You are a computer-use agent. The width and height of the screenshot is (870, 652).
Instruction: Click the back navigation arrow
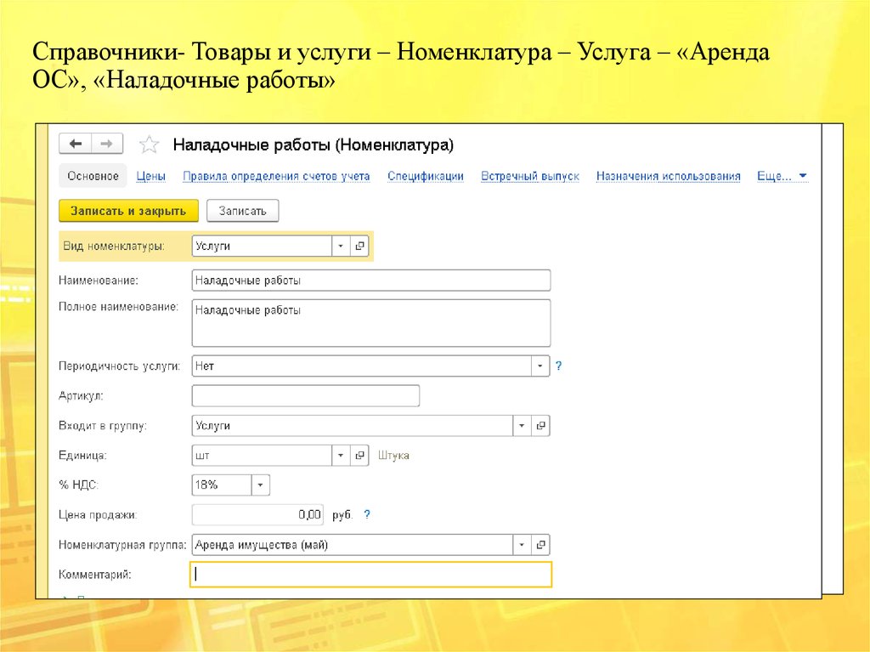[x=76, y=144]
